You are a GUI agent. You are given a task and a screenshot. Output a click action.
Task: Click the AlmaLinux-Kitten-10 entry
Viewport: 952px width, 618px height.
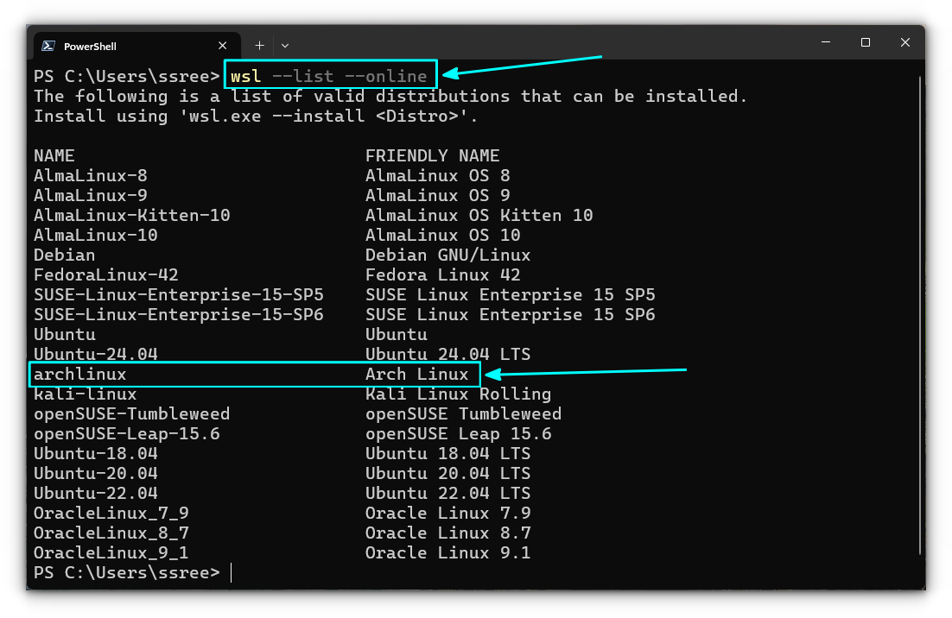coord(131,215)
